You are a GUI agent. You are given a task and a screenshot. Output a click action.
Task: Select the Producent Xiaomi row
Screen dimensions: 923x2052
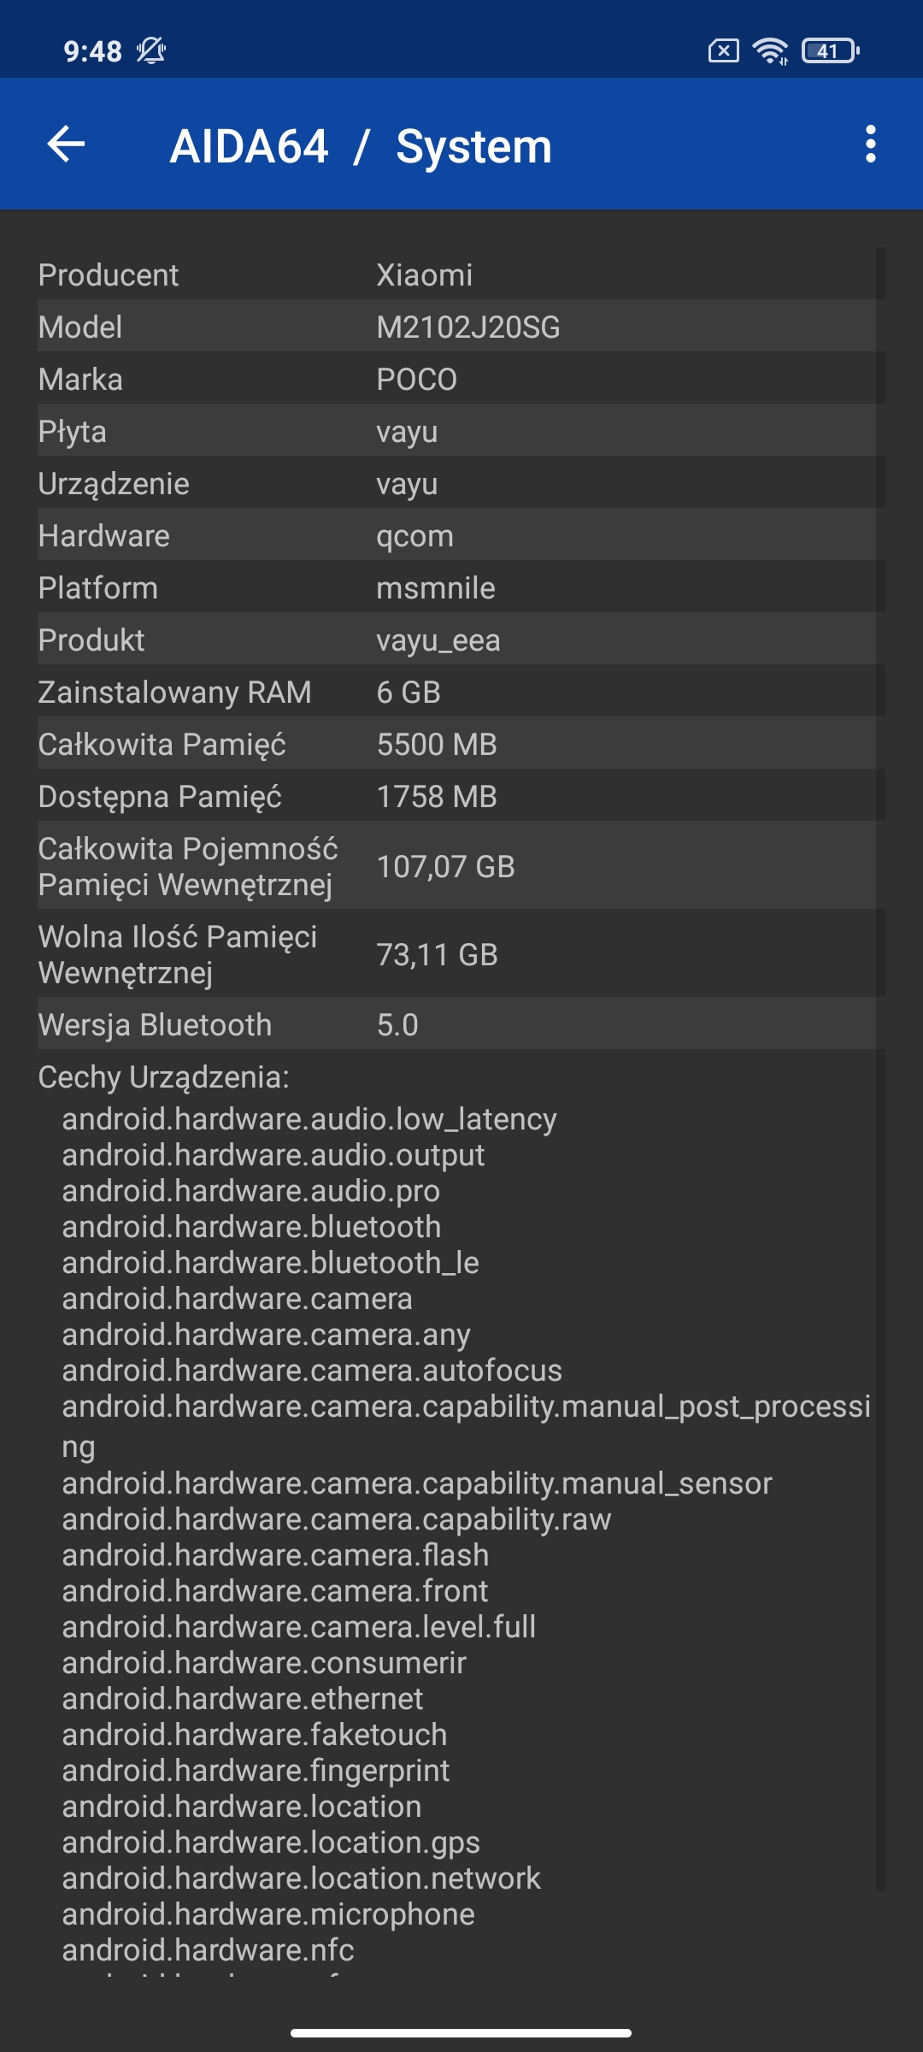(456, 274)
